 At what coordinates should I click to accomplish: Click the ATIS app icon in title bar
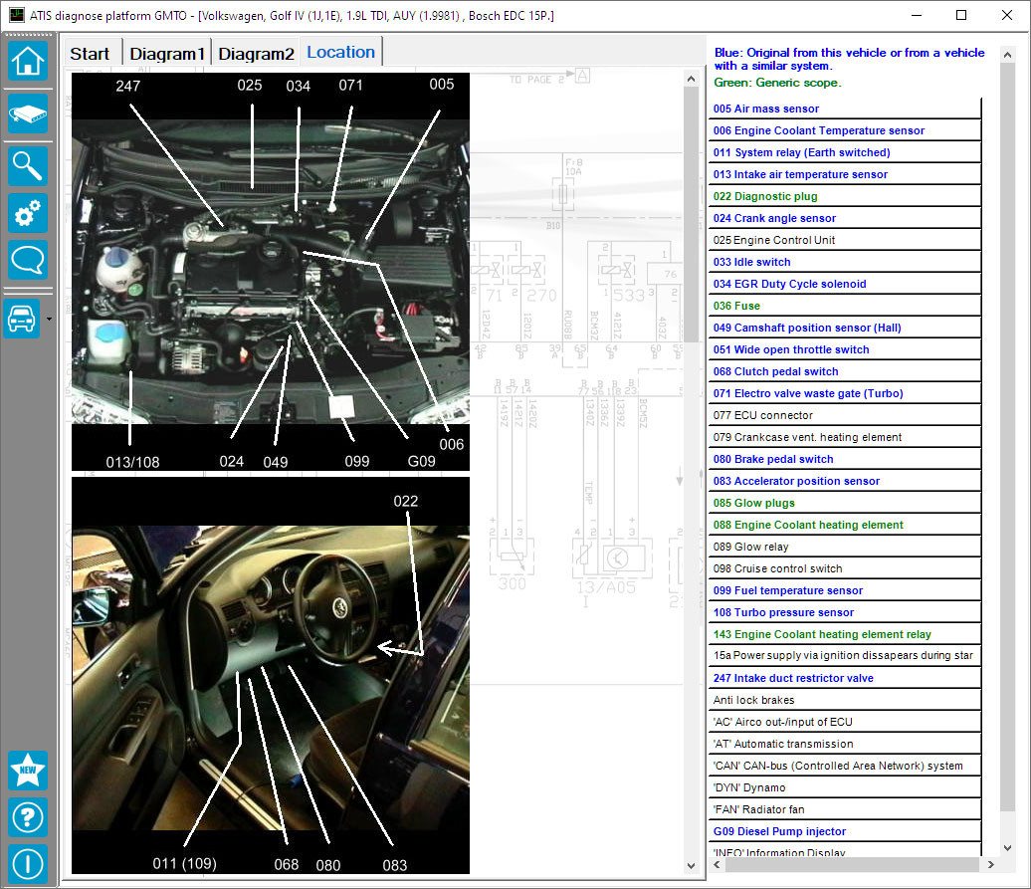click(17, 15)
